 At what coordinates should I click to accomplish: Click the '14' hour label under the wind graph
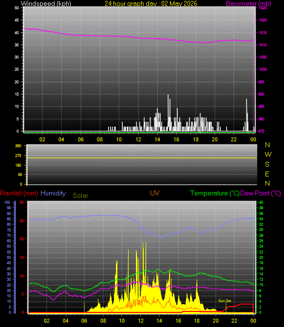[x=157, y=139]
